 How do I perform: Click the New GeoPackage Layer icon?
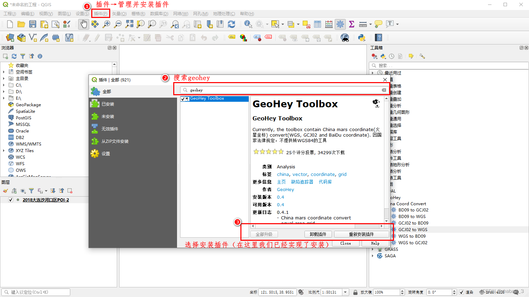click(21, 38)
